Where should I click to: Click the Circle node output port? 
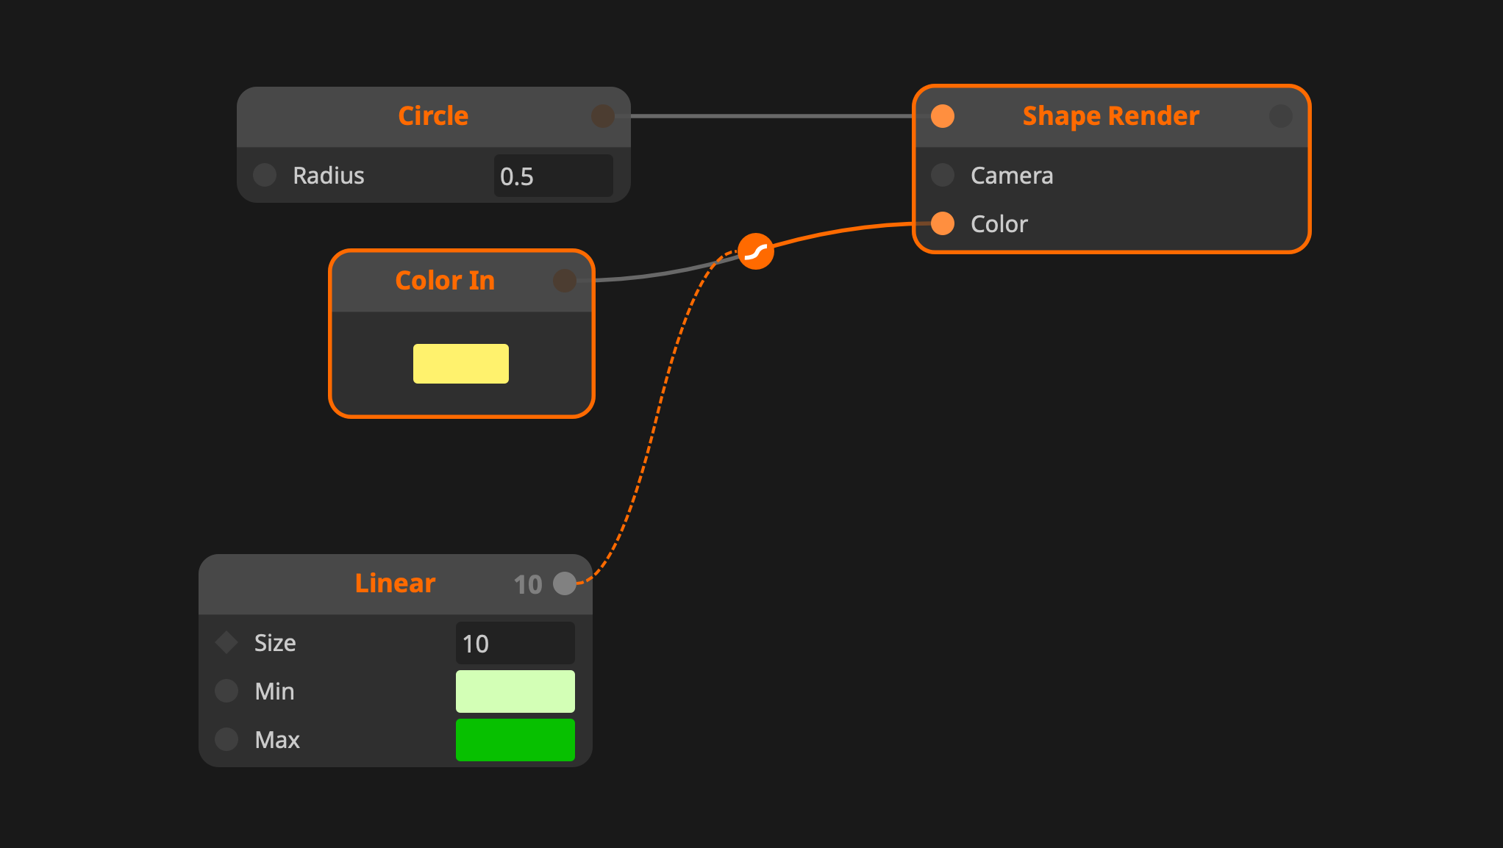(603, 116)
